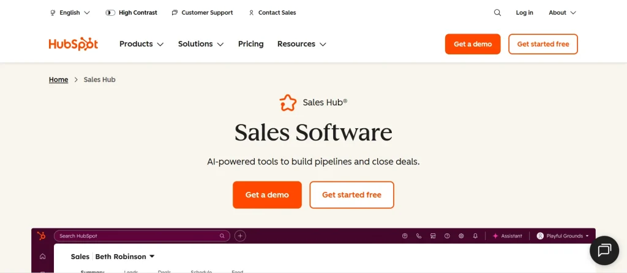Open the Beth Robinson dropdown arrow

pyautogui.click(x=152, y=257)
